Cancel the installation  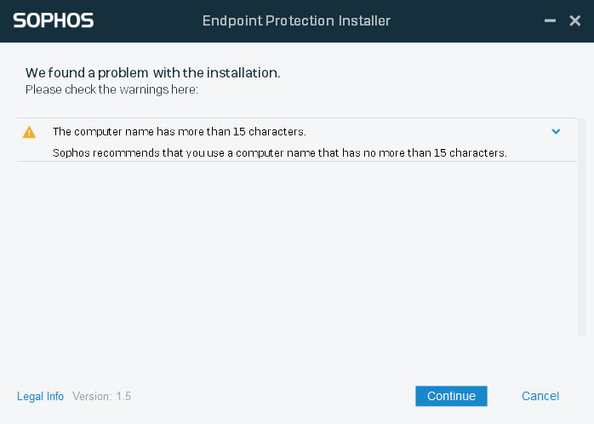point(540,396)
